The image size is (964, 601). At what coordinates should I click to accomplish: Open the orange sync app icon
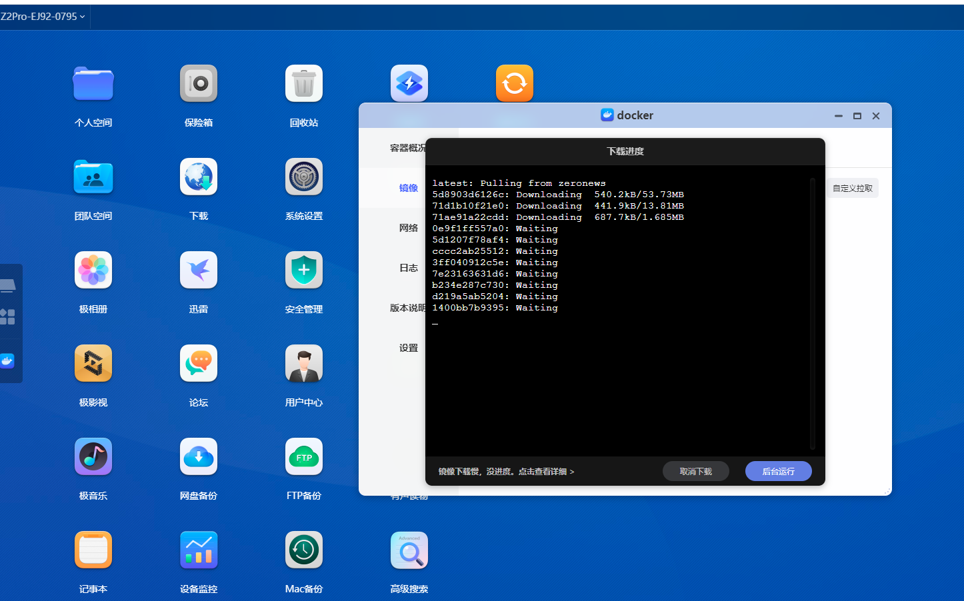click(515, 83)
